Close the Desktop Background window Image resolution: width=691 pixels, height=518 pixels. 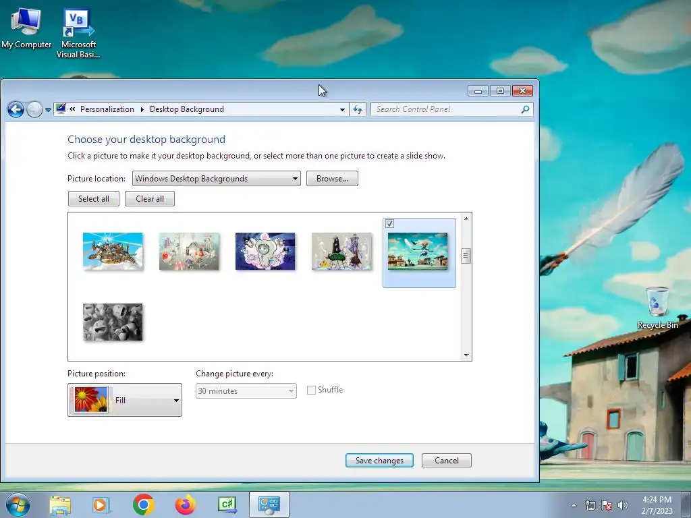[523, 91]
